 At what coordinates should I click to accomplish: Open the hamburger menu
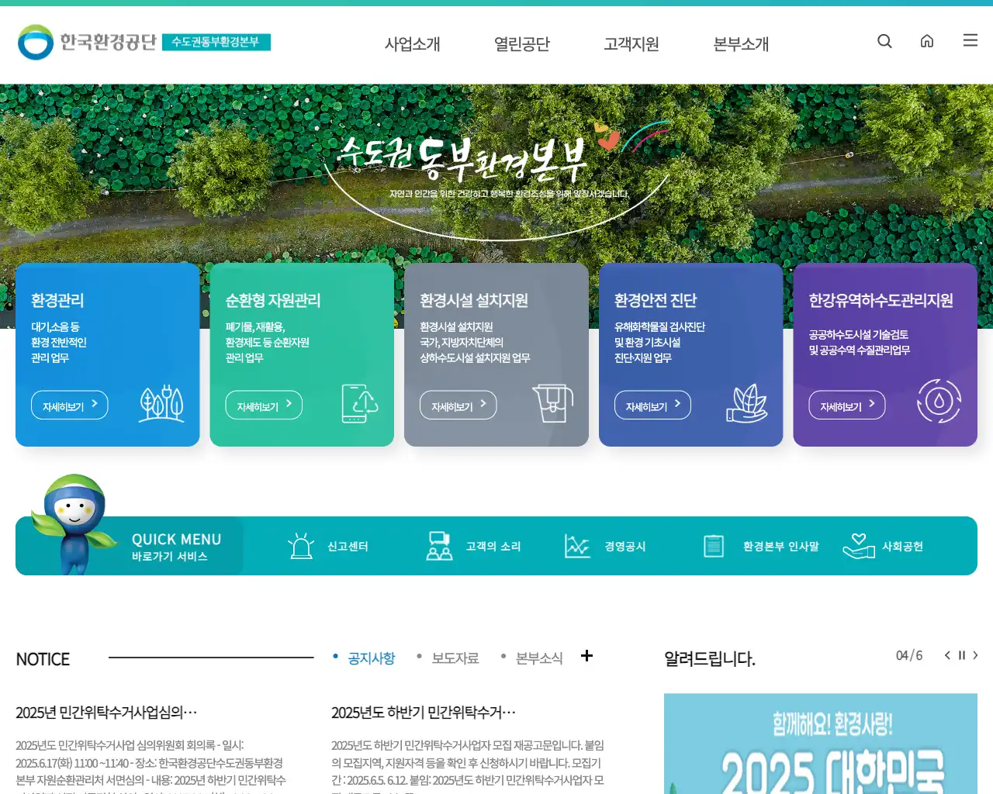coord(970,41)
